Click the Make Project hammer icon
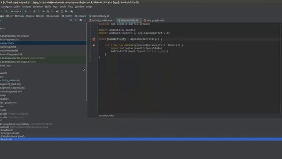 coord(7,11)
